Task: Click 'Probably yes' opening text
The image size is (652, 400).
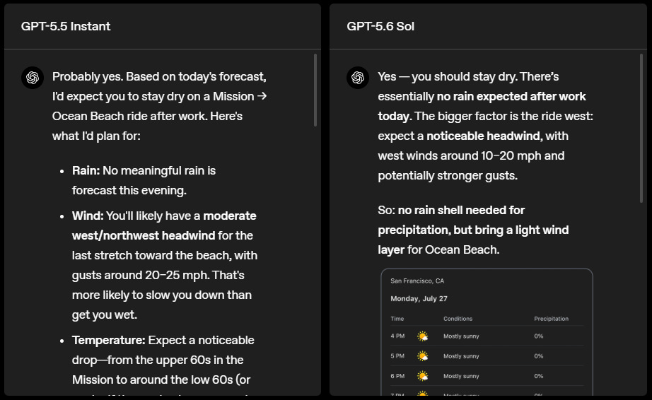Action: (87, 76)
